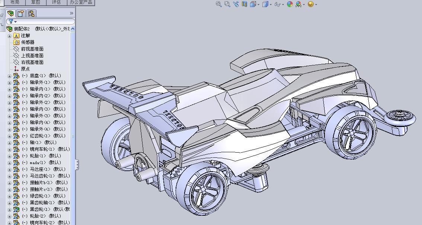Viewport: 422px width, 225px height.
Task: Expand the 底盘<1> component
Action: [x=9, y=76]
